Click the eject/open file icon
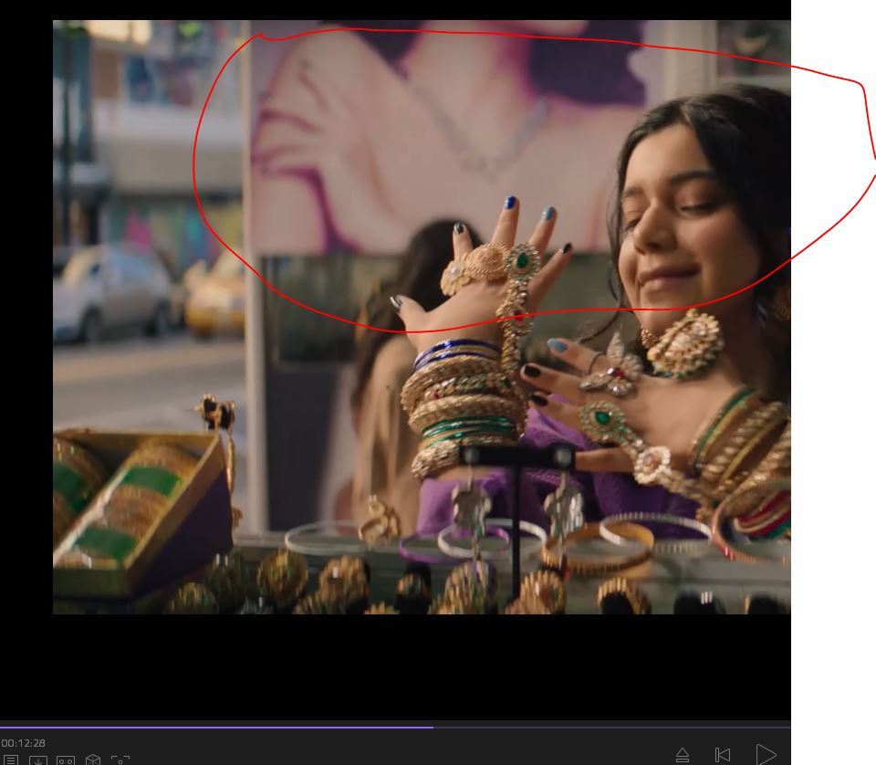 pyautogui.click(x=683, y=755)
